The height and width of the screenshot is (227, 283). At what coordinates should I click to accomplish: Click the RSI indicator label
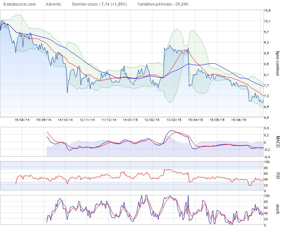click(278, 176)
